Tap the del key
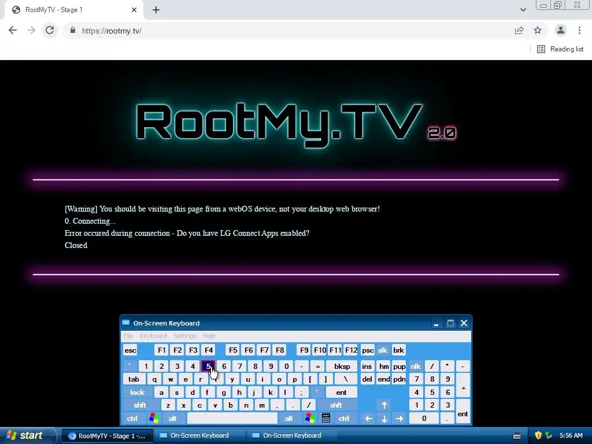The height and width of the screenshot is (444, 592). tap(367, 379)
